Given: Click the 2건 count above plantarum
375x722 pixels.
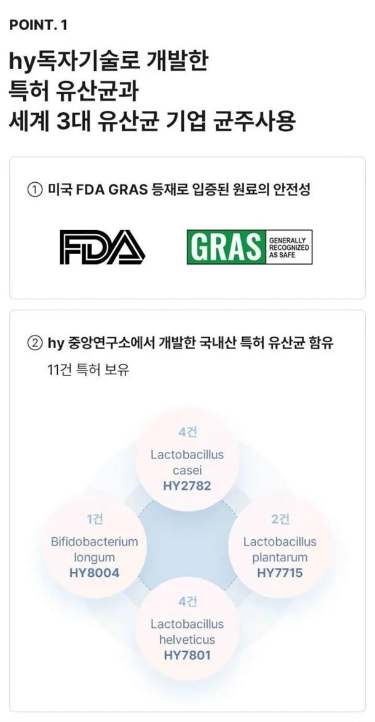Looking at the screenshot, I should [x=280, y=519].
